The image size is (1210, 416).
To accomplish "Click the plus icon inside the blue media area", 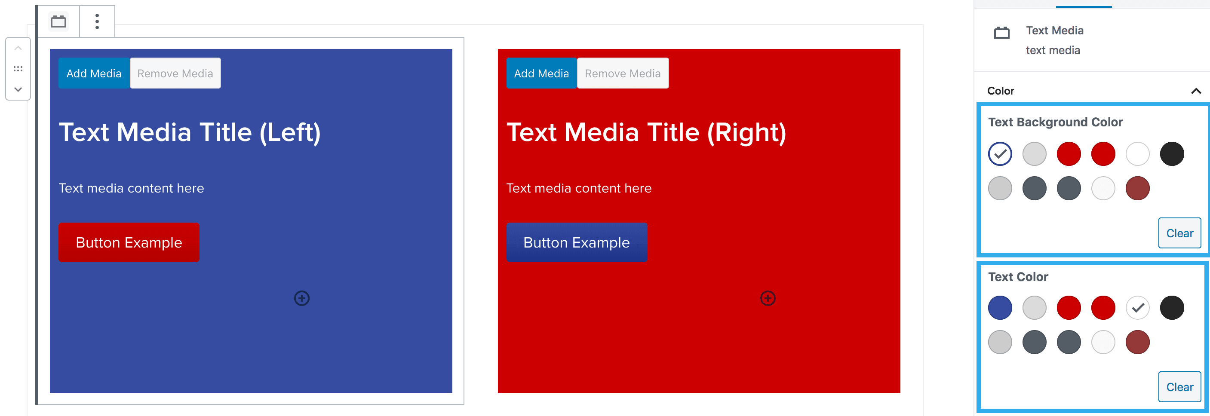I will (x=302, y=298).
